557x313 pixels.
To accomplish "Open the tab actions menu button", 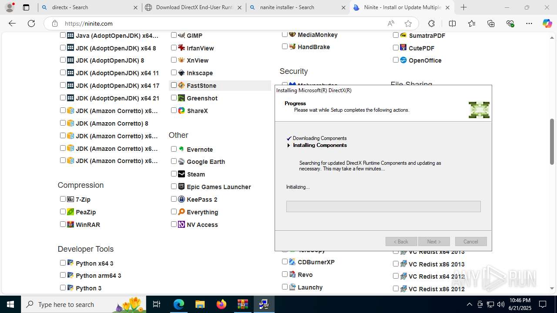I will tap(26, 7).
